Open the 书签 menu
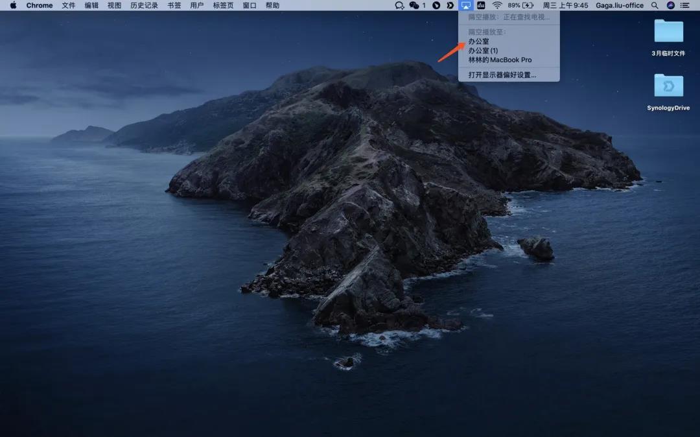This screenshot has height=437, width=700. [x=174, y=5]
